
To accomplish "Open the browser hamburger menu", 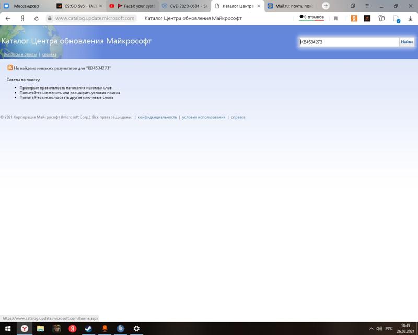I will pos(367,6).
